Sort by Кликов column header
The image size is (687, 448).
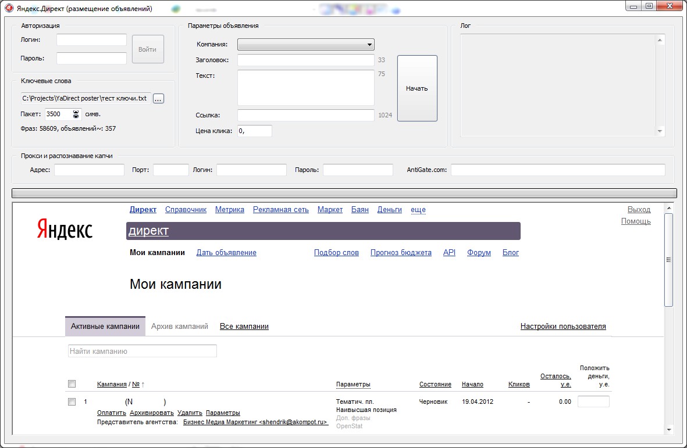click(519, 384)
